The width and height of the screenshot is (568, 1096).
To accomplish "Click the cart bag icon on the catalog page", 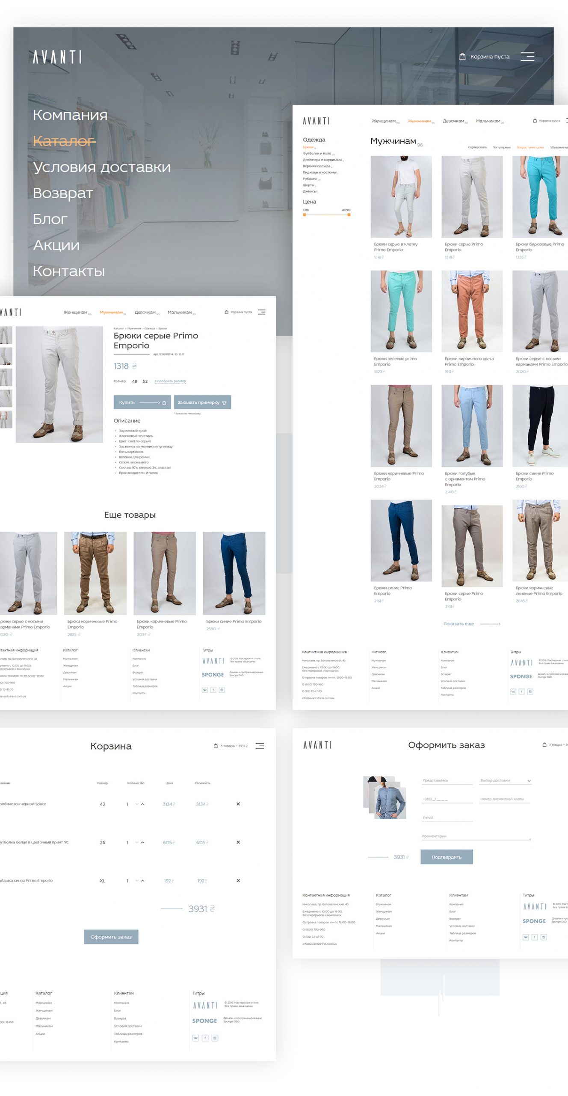I will pos(535,121).
